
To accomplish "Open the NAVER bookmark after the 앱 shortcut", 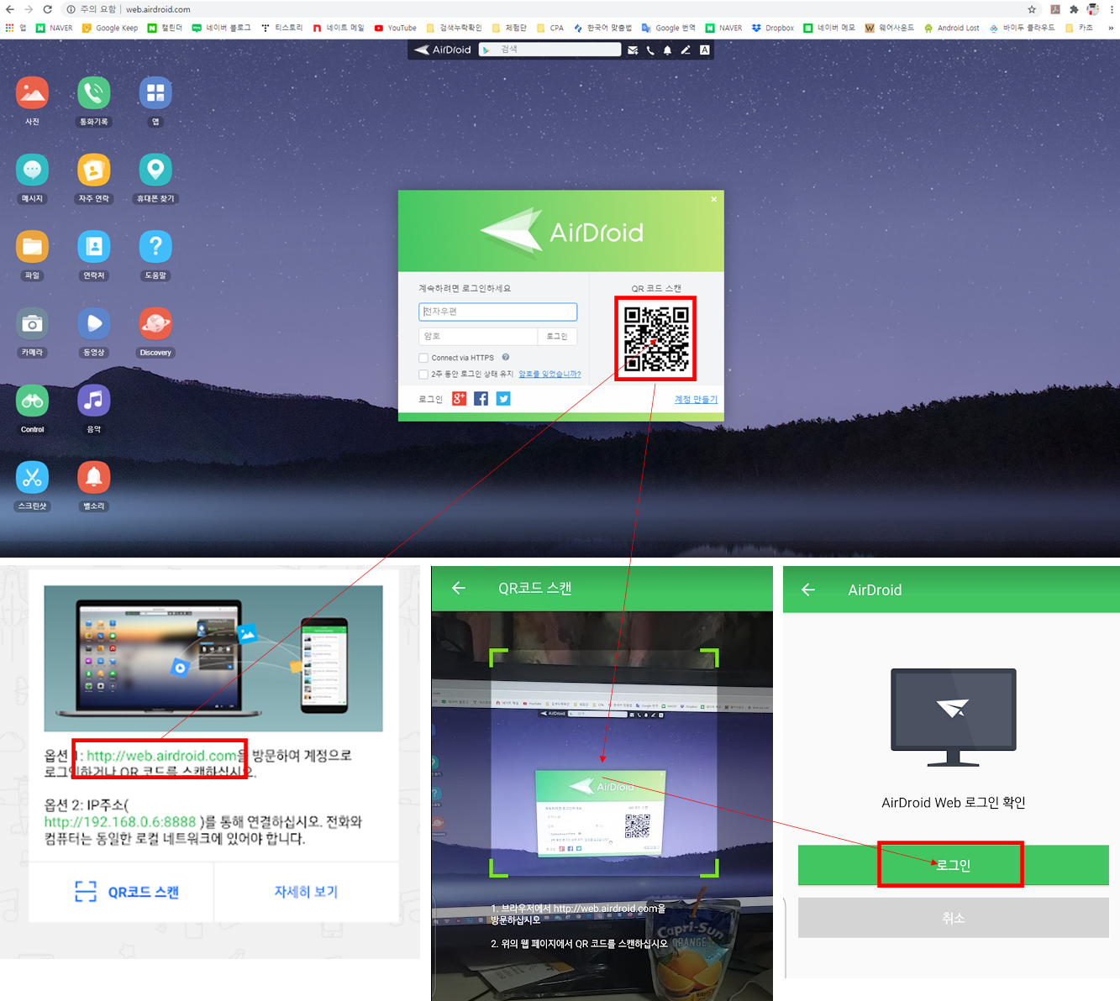I will point(55,28).
